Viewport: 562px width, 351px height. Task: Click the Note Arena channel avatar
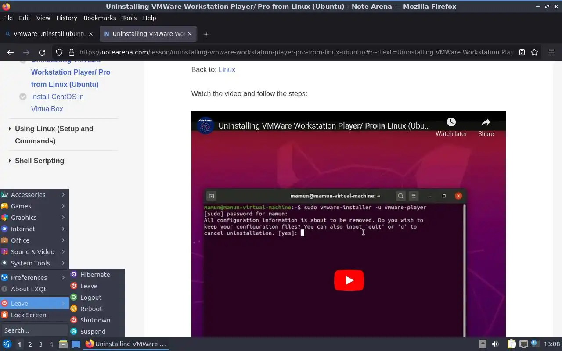pyautogui.click(x=205, y=126)
